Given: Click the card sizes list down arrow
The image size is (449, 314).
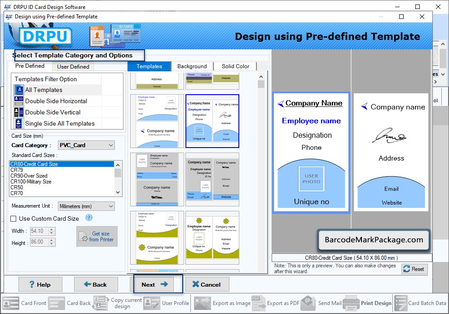Looking at the screenshot, I should [118, 193].
